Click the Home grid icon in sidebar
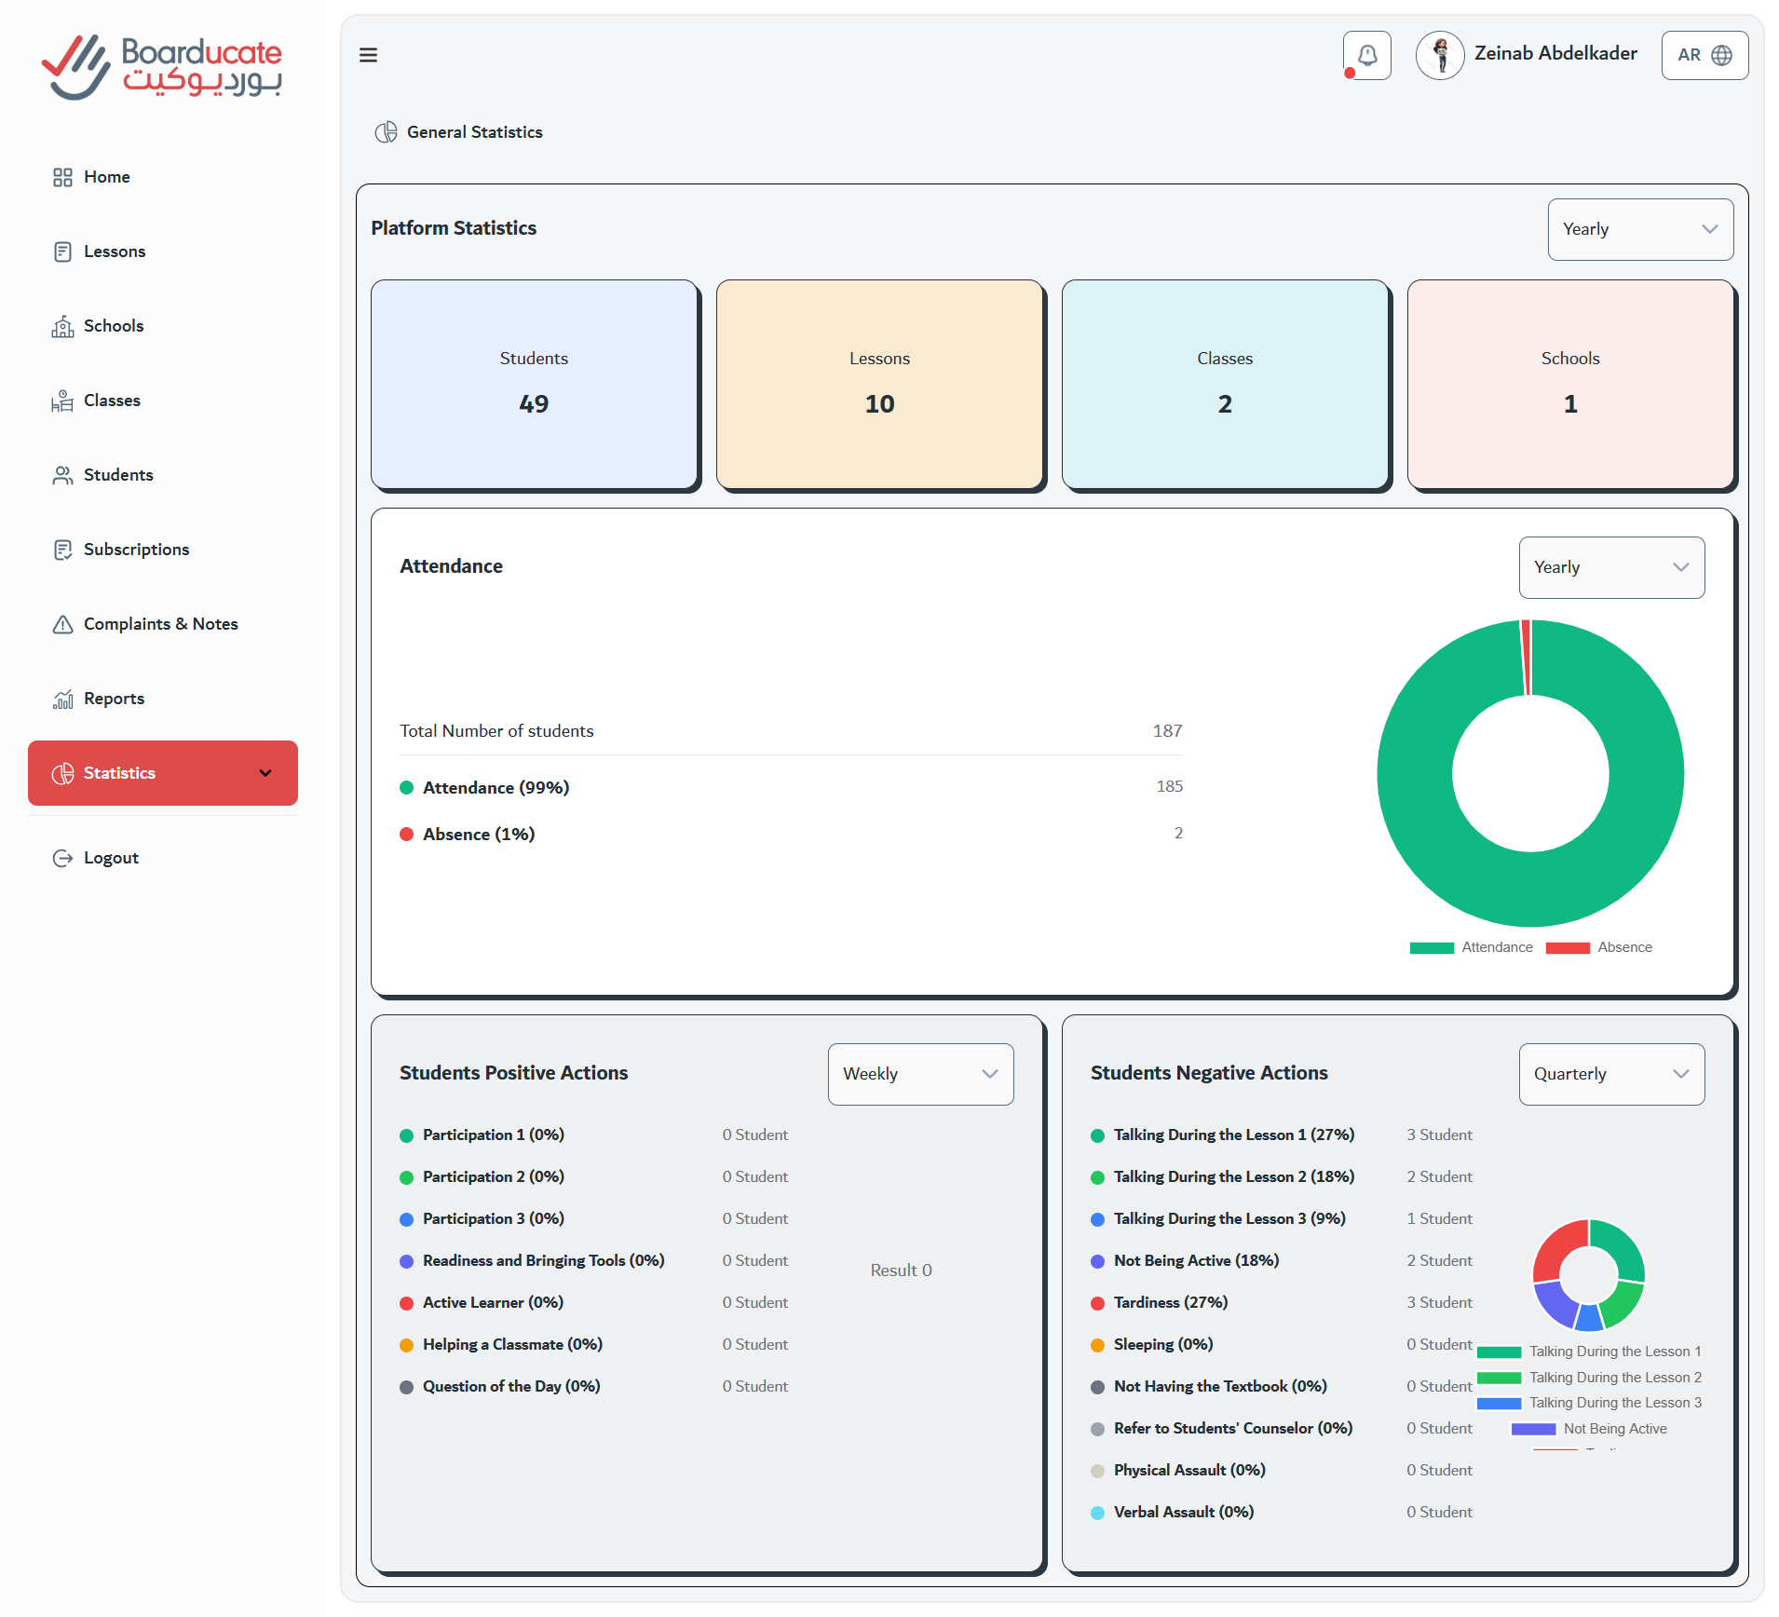 62,177
